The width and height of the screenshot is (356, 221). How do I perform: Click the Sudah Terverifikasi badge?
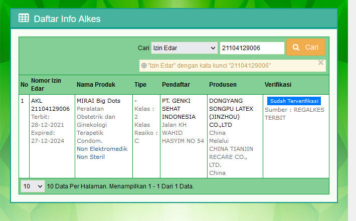[x=294, y=101]
